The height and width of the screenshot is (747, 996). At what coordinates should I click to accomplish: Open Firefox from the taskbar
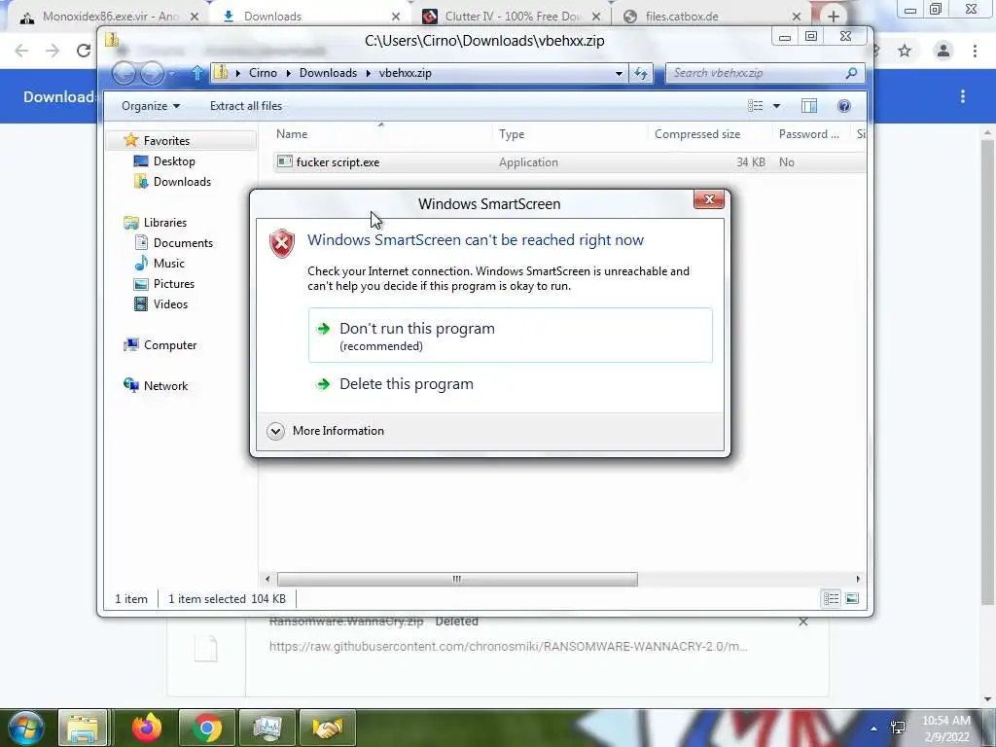pos(147,728)
